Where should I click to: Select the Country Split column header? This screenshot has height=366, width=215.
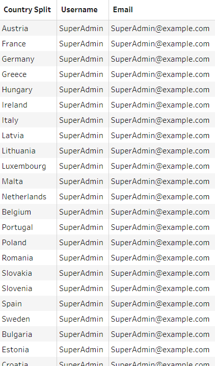coord(28,10)
